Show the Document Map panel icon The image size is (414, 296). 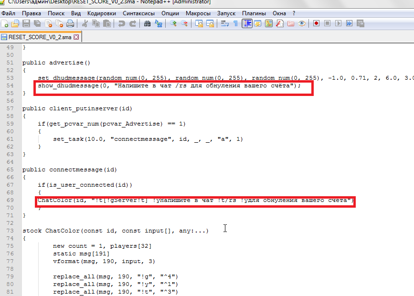269,24
